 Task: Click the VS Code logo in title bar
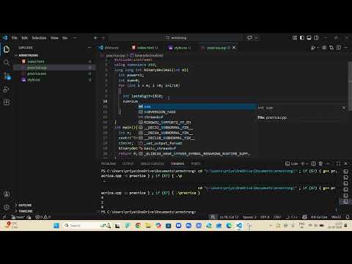pyautogui.click(x=5, y=38)
